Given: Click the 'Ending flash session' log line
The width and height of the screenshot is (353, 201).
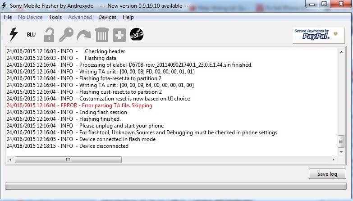Looking at the screenshot, I should 67,112.
